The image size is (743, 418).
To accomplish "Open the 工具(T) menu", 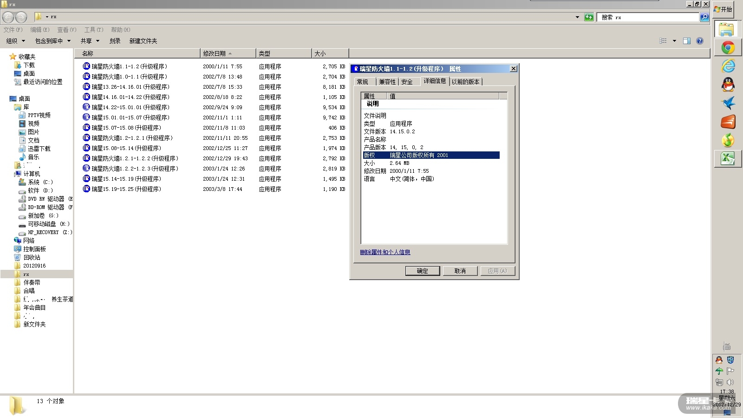I will [94, 30].
